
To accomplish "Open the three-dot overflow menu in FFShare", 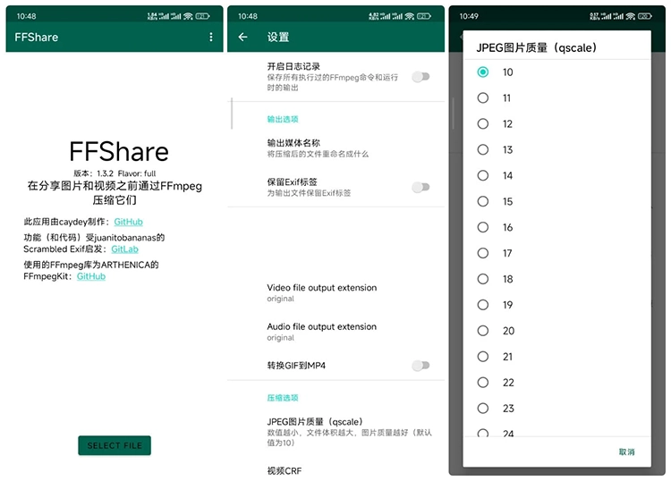I will click(x=211, y=38).
